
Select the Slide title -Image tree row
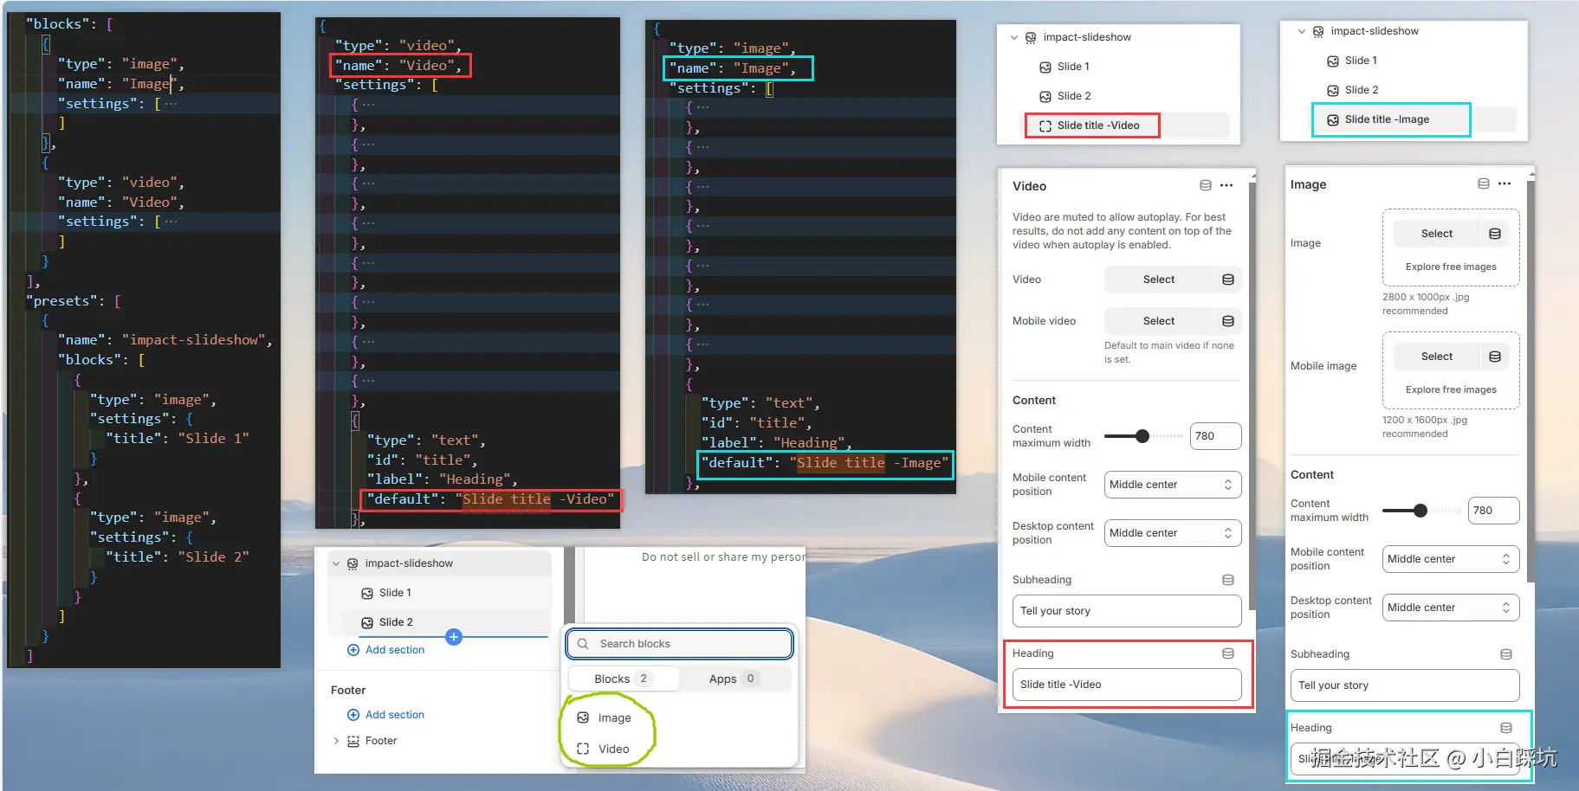coord(1414,119)
